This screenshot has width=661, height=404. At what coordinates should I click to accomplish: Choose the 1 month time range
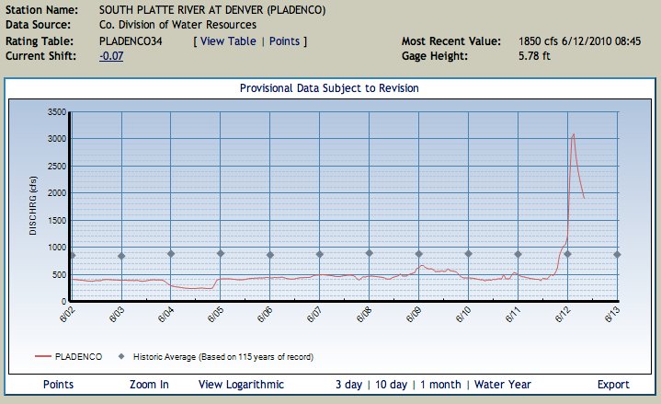click(440, 385)
